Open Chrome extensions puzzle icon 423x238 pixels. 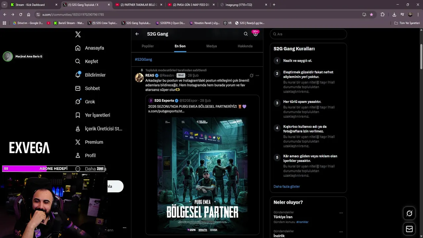[x=382, y=15]
